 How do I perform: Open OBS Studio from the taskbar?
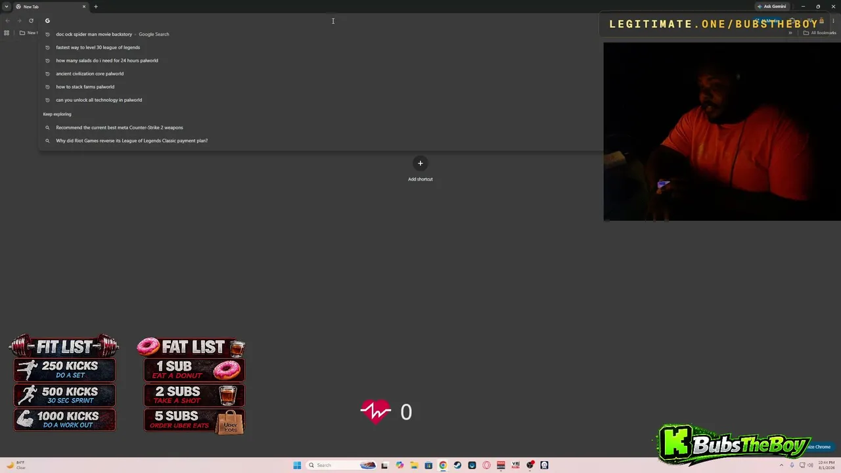pos(530,465)
